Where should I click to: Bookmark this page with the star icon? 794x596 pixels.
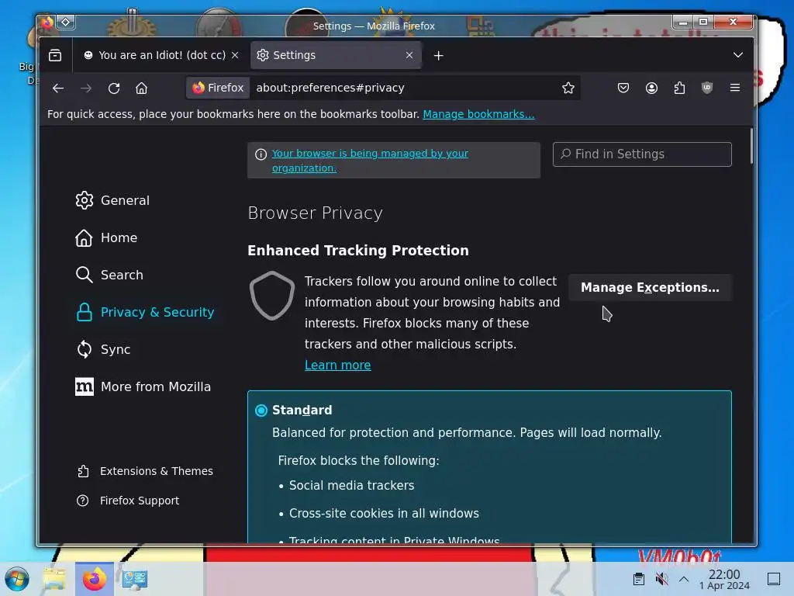(568, 88)
